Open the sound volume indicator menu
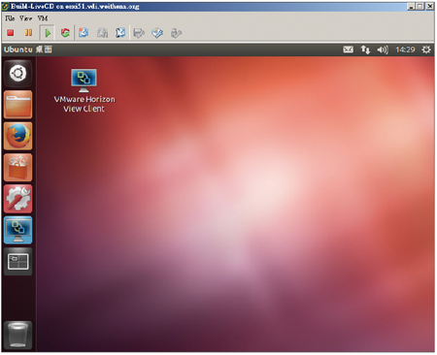Screen dimensions: 437x355 pos(383,49)
